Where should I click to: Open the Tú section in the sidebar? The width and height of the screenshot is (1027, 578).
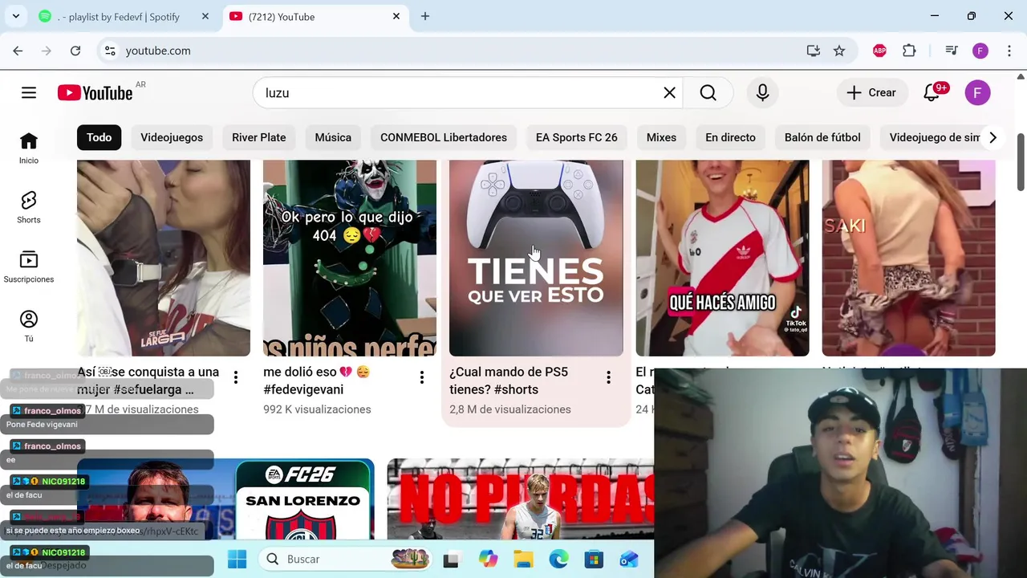point(29,326)
